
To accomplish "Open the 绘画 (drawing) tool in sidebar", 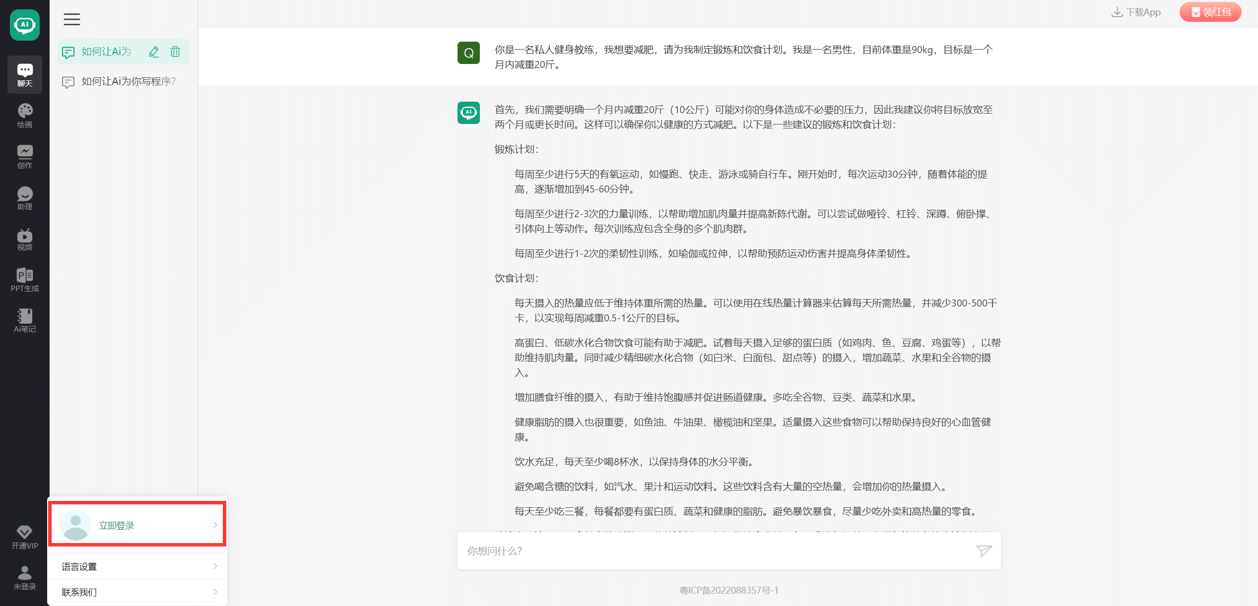I will tap(24, 114).
